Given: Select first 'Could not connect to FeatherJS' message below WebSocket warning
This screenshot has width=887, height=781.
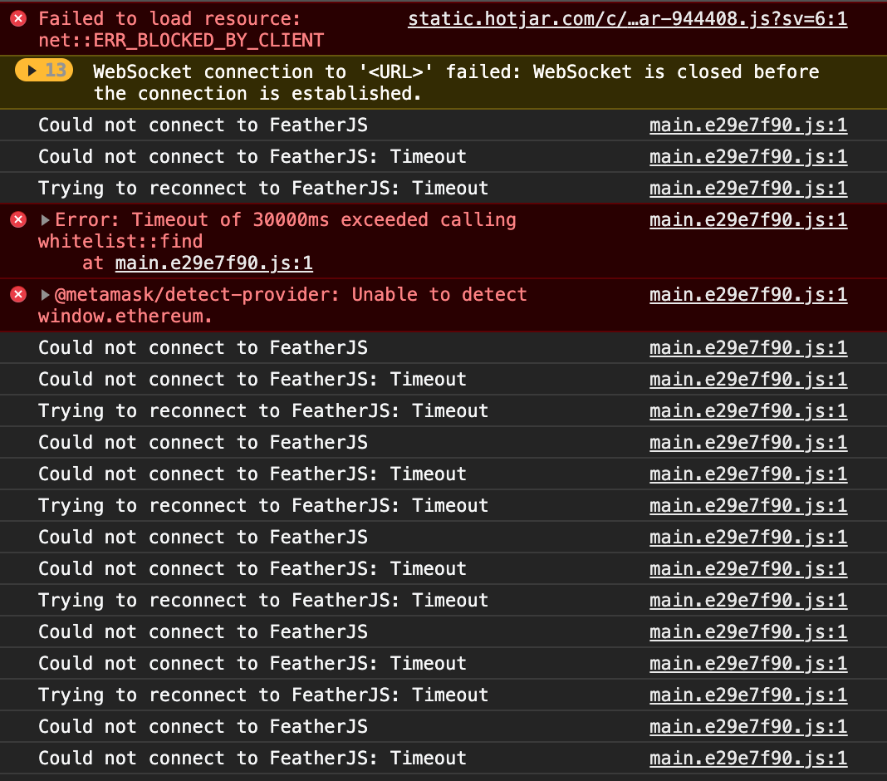Looking at the screenshot, I should [203, 125].
